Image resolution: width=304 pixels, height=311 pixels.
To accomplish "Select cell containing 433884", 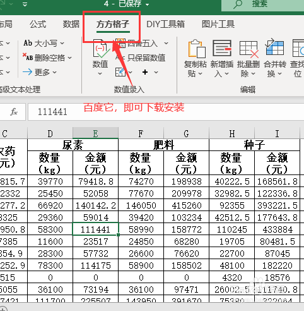I will [x=277, y=229].
